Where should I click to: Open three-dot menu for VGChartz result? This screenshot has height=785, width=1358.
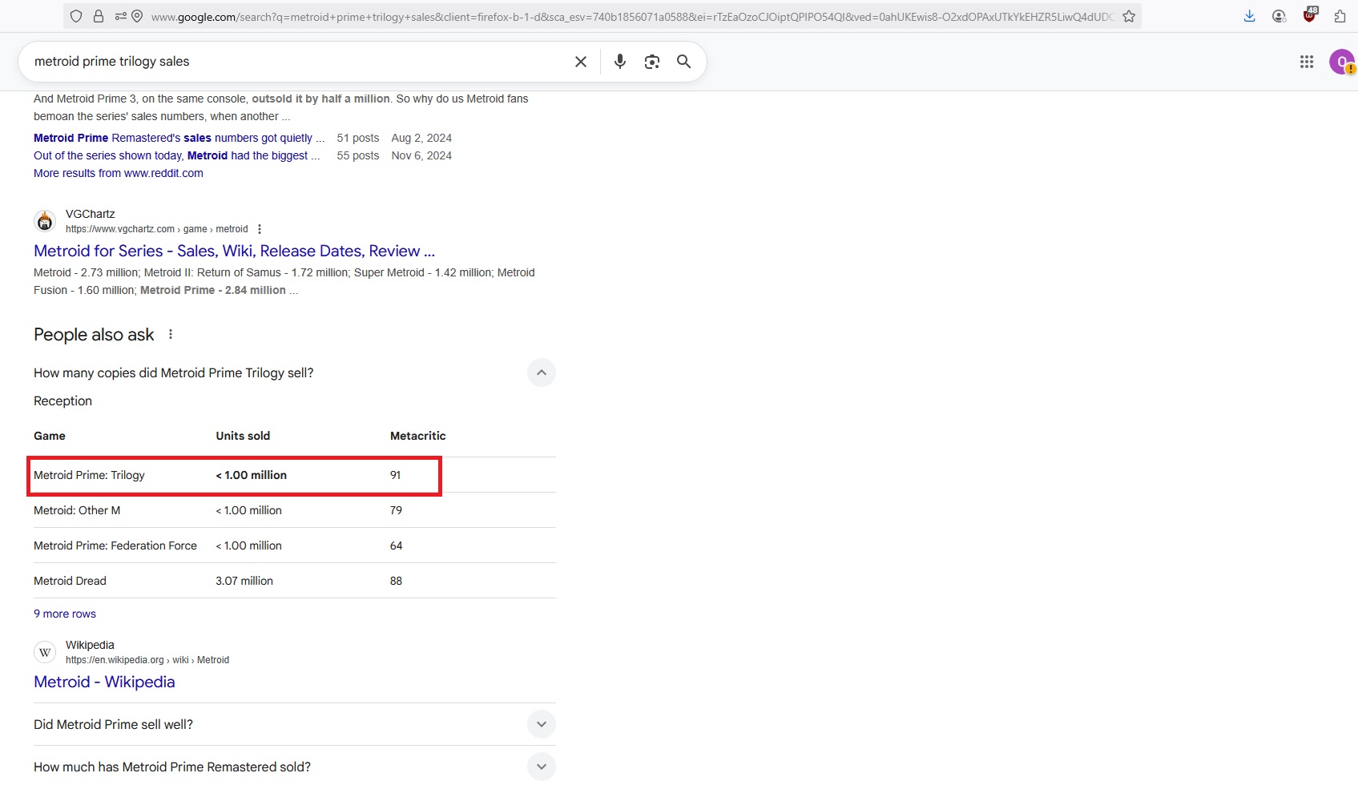260,229
